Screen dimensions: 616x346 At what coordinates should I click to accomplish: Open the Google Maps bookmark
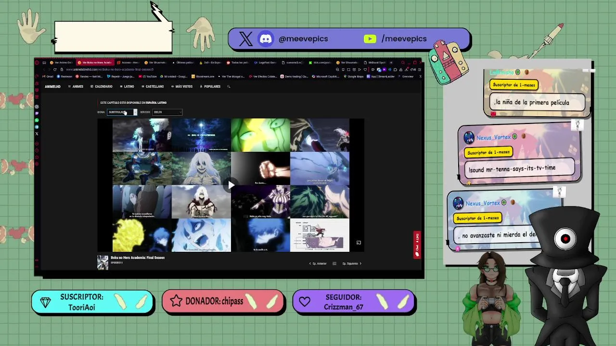[354, 76]
